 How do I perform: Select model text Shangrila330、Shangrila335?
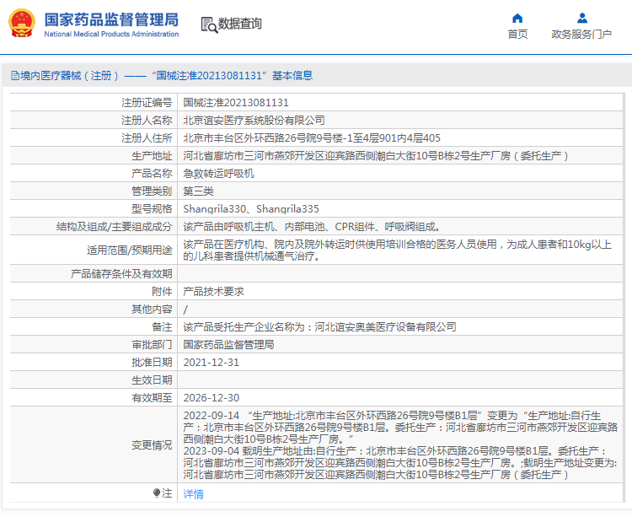click(x=251, y=209)
